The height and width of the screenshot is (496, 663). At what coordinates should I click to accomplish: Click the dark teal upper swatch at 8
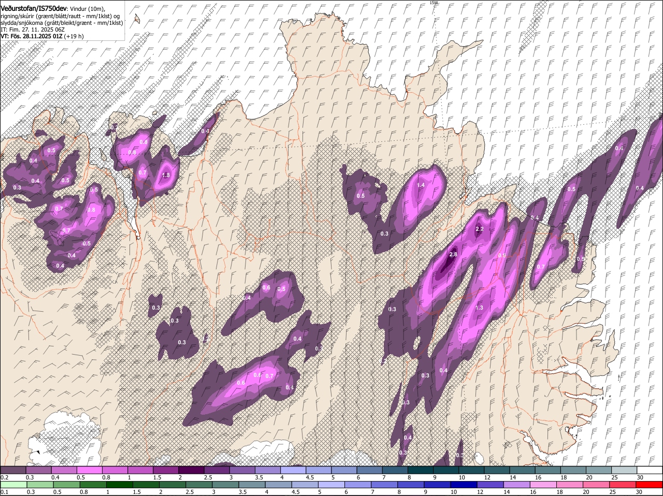point(421,470)
